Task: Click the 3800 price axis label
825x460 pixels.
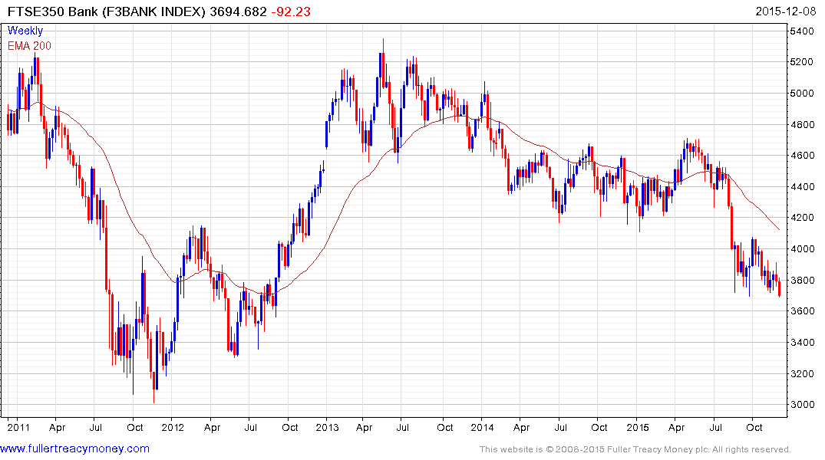Action: (802, 280)
